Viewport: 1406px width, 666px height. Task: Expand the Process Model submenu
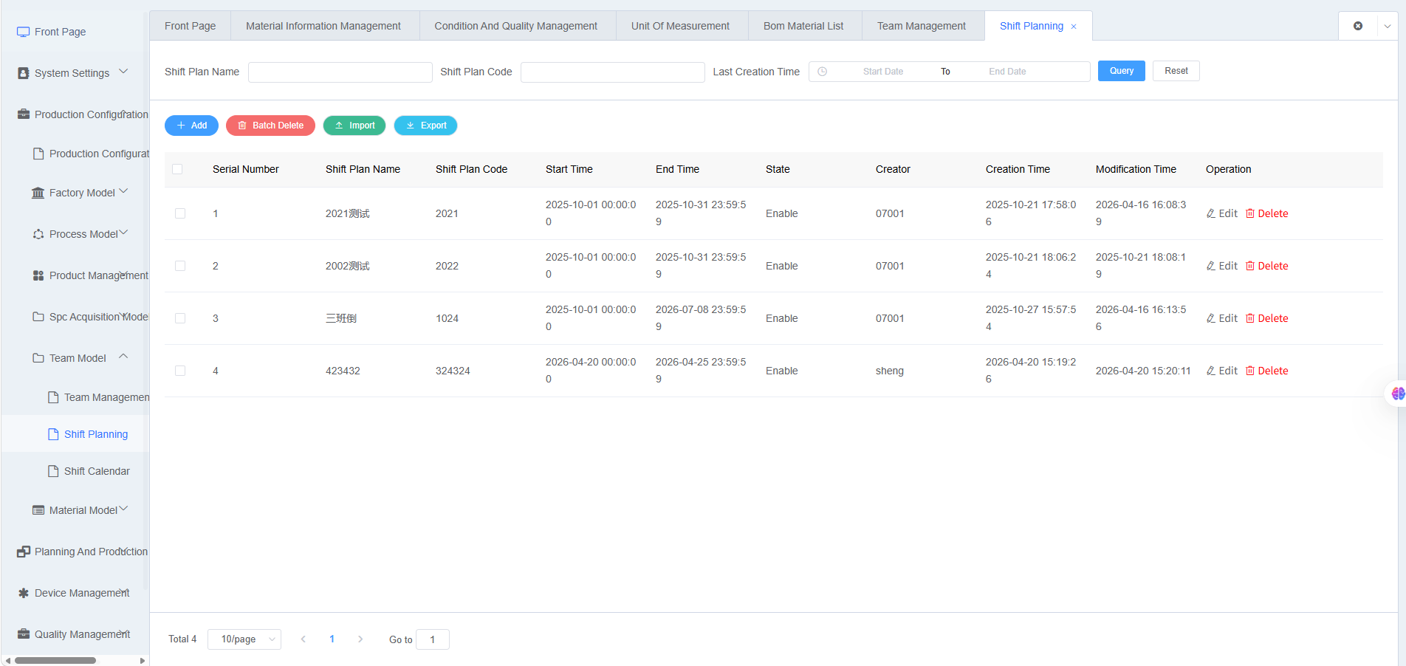[x=123, y=233]
